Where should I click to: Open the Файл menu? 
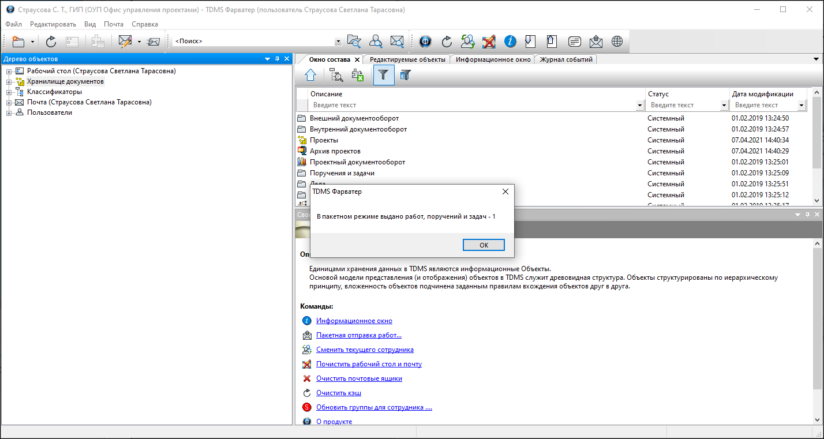pyautogui.click(x=14, y=24)
